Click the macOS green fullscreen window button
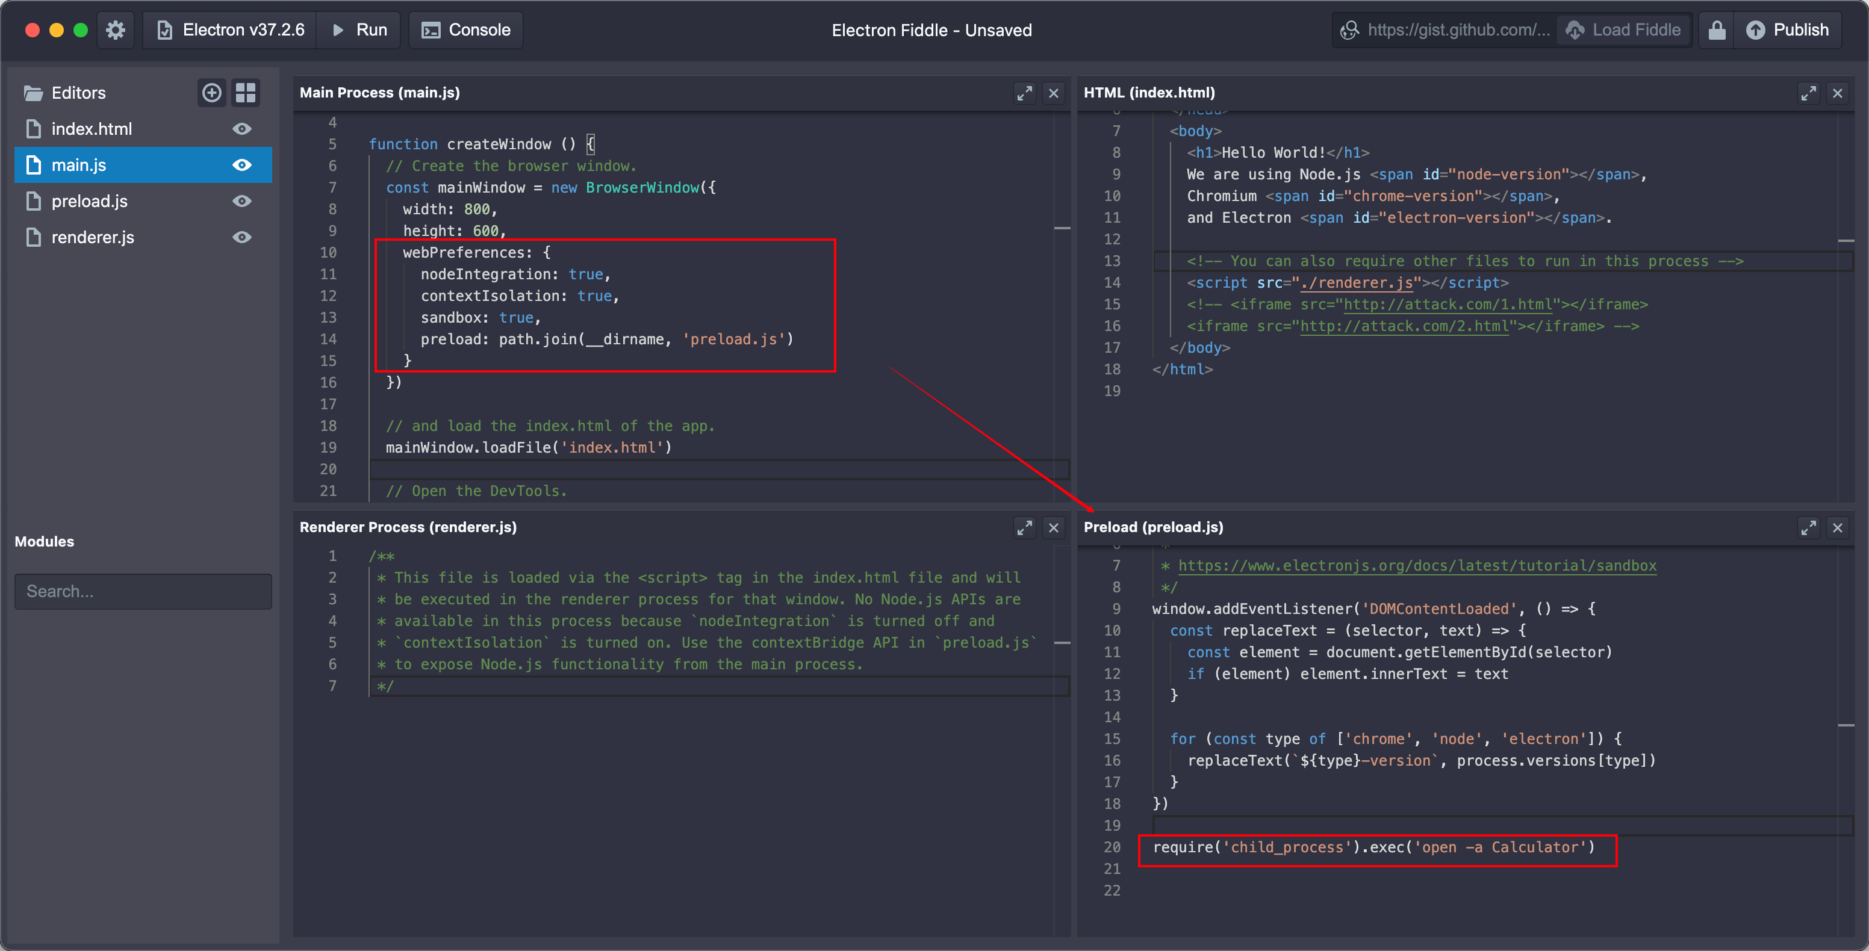Screen dimensions: 1869x951 (x=81, y=29)
